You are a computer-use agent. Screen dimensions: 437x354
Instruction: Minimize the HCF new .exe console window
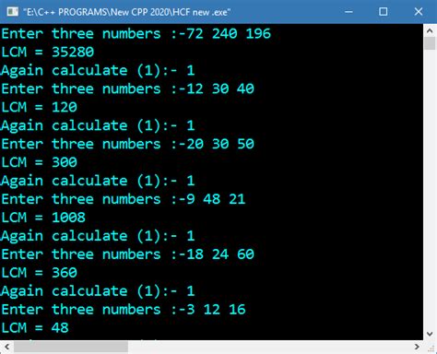(348, 12)
